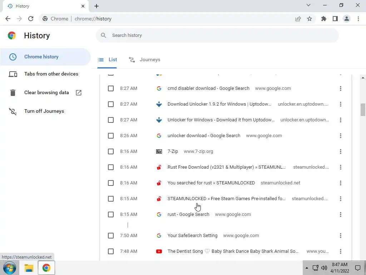366x275 pixels.
Task: Open more actions for Download Unlocker 1.9.2 row
Action: tap(341, 104)
